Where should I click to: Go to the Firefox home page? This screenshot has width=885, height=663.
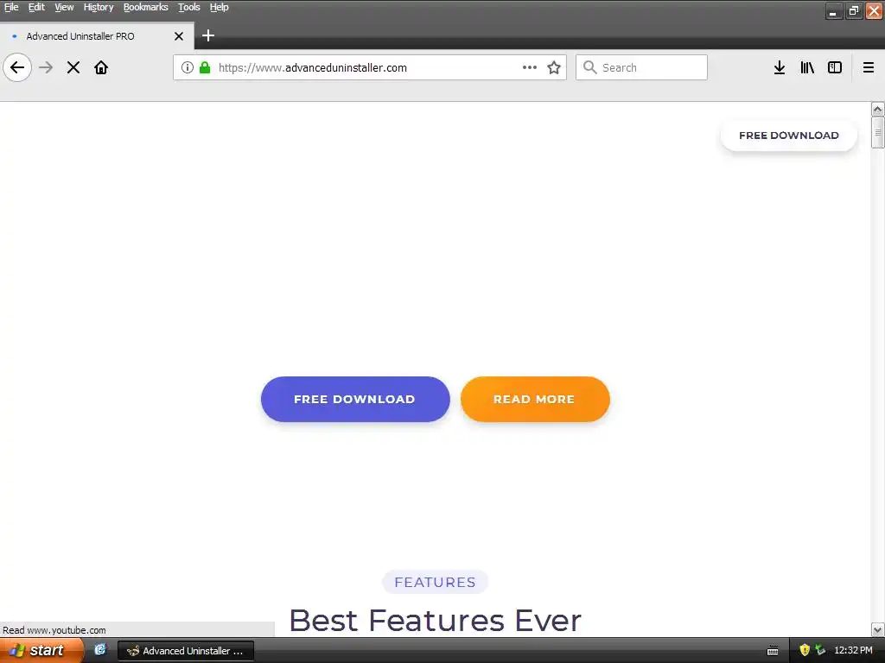click(101, 67)
